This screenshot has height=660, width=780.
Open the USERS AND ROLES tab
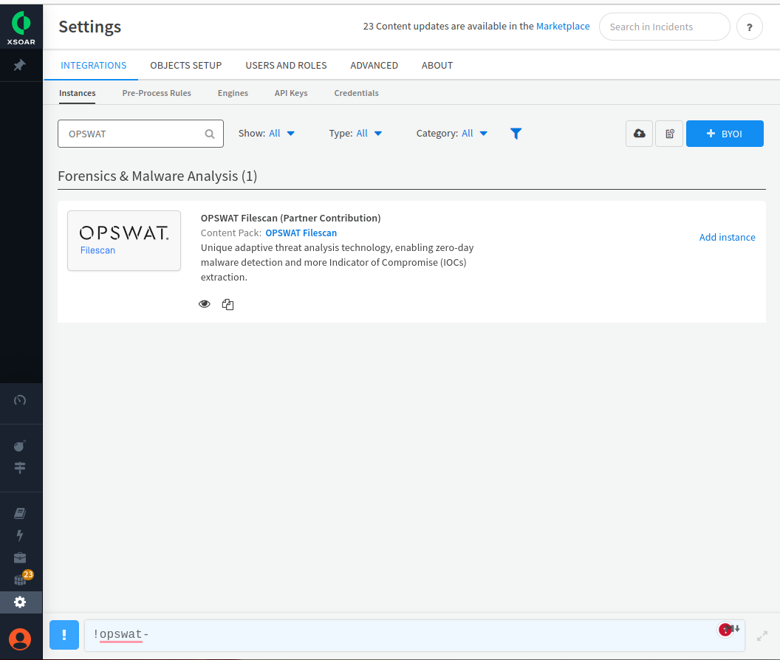point(286,65)
